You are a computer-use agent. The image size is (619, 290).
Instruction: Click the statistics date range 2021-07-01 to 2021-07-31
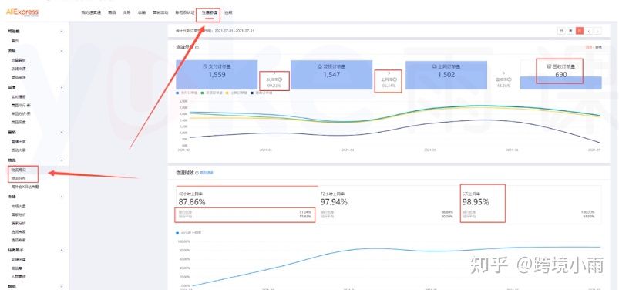(234, 31)
